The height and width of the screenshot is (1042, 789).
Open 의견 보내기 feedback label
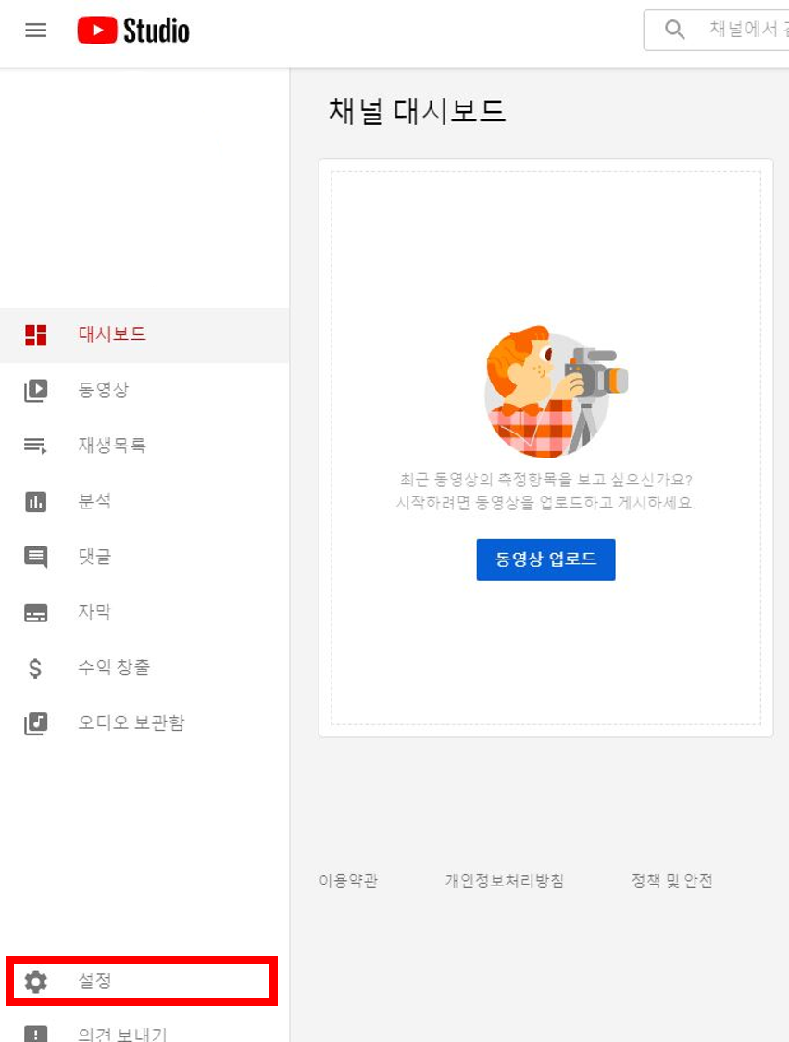coord(122,1034)
